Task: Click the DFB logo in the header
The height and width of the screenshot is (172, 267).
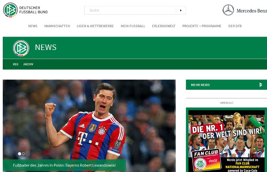Action: (10, 10)
